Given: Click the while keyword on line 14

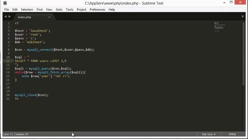Looking at the screenshot, I should pyautogui.click(x=19, y=72).
